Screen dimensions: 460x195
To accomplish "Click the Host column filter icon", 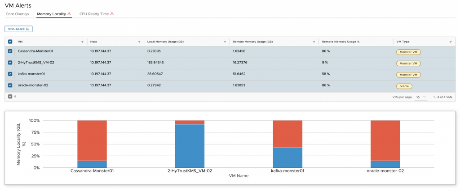I will (x=140, y=42).
